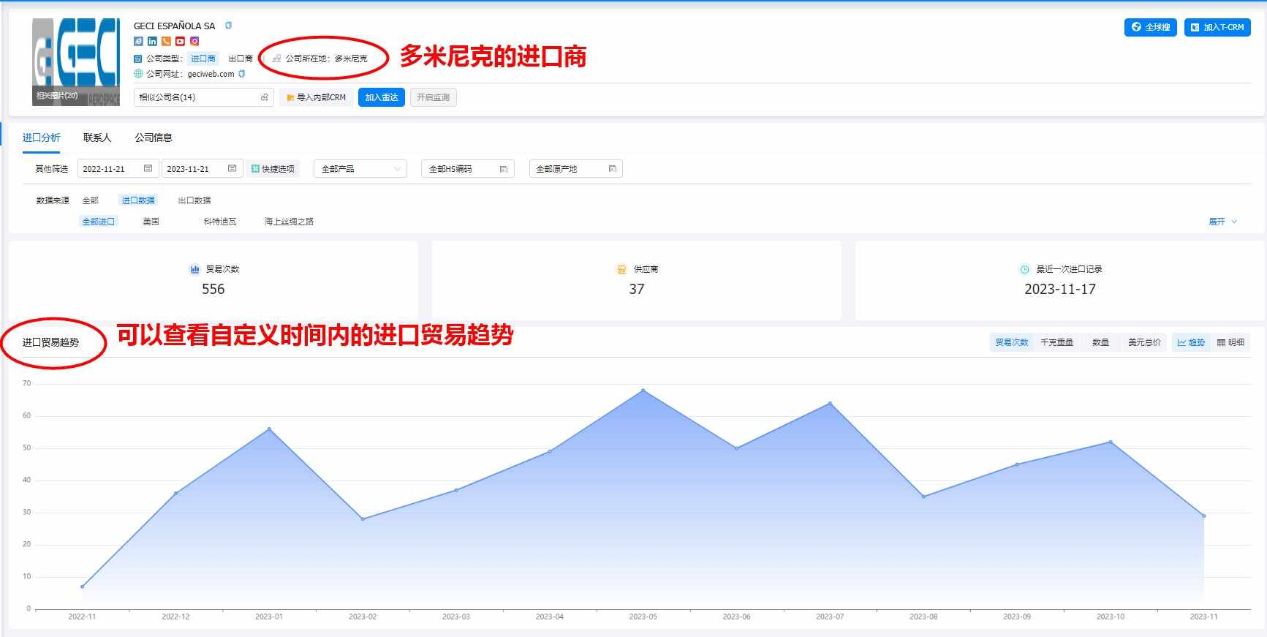Open the company's Instagram icon
Image resolution: width=1267 pixels, height=637 pixels.
tap(194, 42)
